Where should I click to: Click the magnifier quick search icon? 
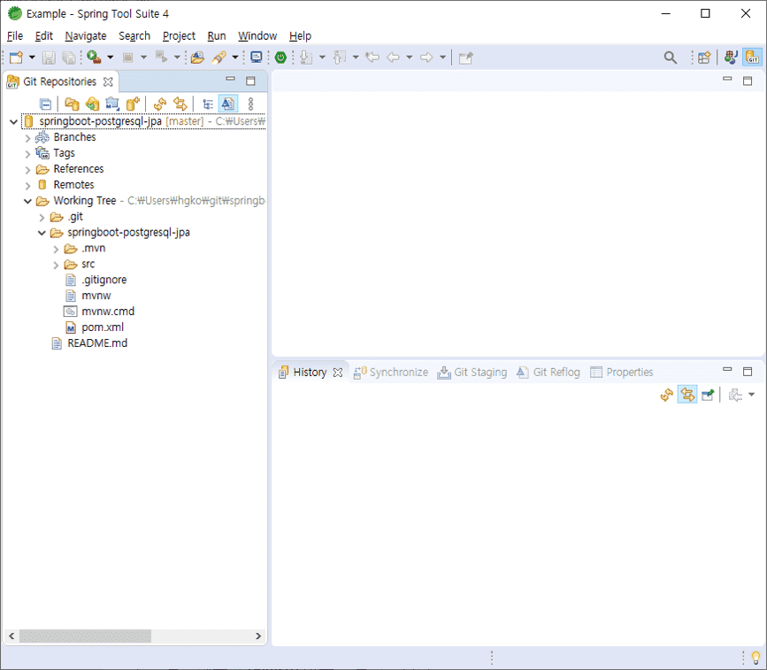coord(671,58)
